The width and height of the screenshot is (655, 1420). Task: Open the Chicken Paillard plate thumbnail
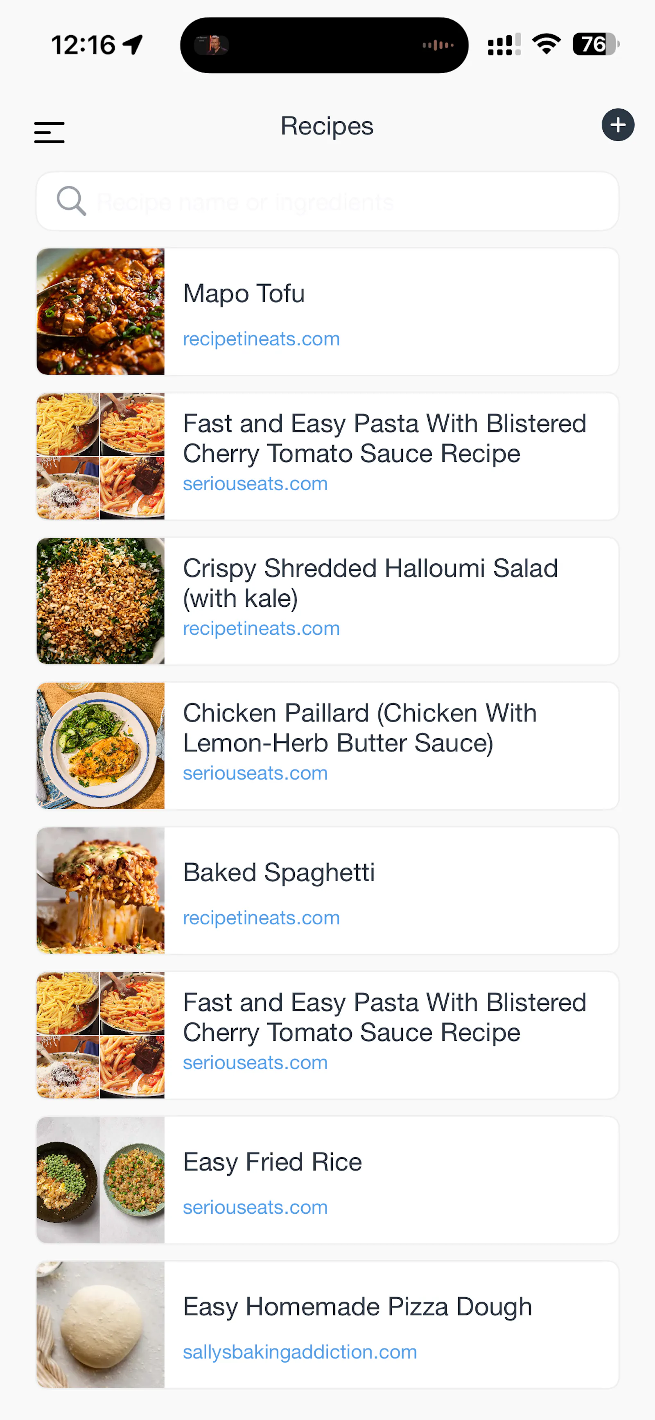coord(100,746)
